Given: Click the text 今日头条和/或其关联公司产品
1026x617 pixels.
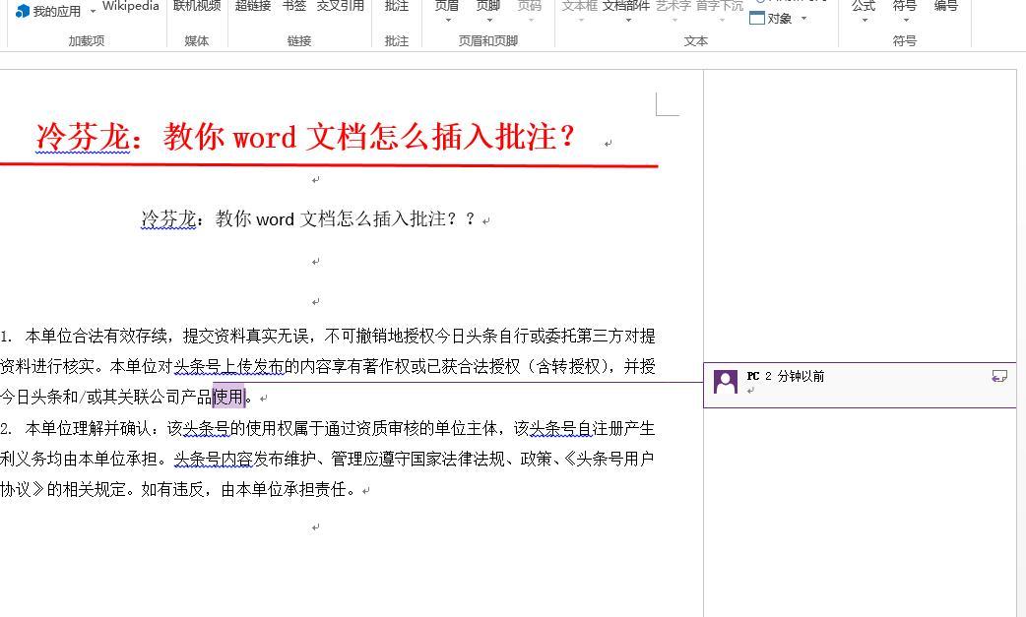Looking at the screenshot, I should click(106, 397).
